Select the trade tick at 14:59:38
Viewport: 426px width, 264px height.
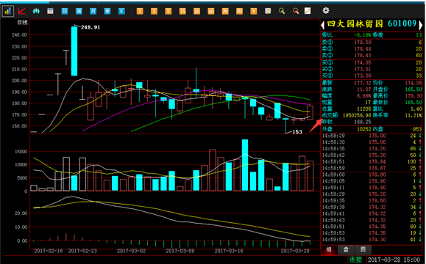(x=372, y=208)
